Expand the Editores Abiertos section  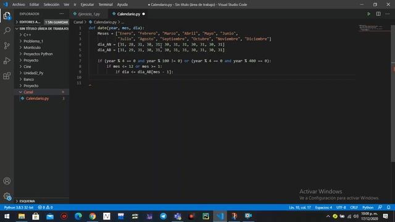point(30,22)
